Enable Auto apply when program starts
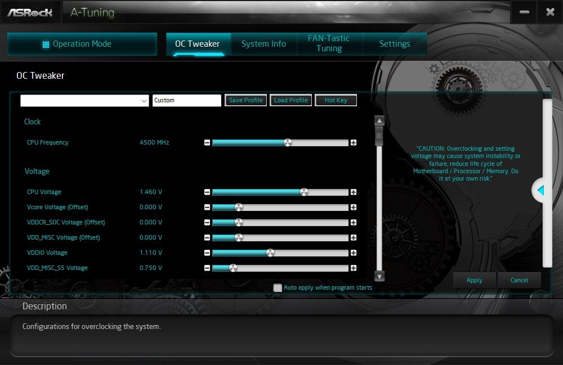Viewport: 563px width, 365px height. (277, 287)
